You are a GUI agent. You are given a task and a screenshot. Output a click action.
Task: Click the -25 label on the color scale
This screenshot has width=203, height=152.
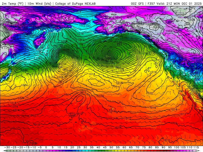(13, 147)
